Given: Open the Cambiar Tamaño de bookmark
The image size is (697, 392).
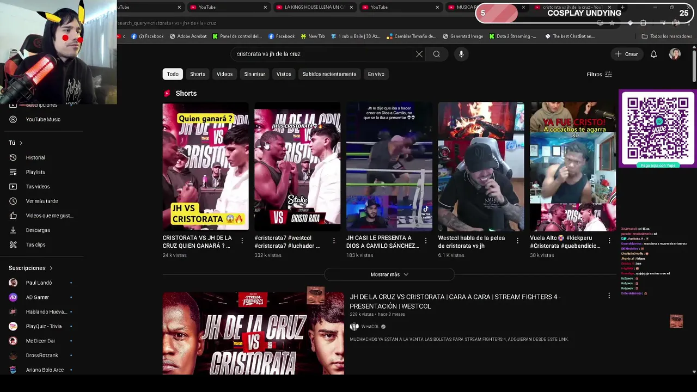Looking at the screenshot, I should point(411,36).
